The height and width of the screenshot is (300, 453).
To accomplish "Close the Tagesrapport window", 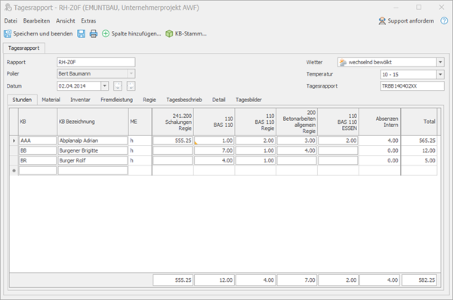I will pos(442,8).
